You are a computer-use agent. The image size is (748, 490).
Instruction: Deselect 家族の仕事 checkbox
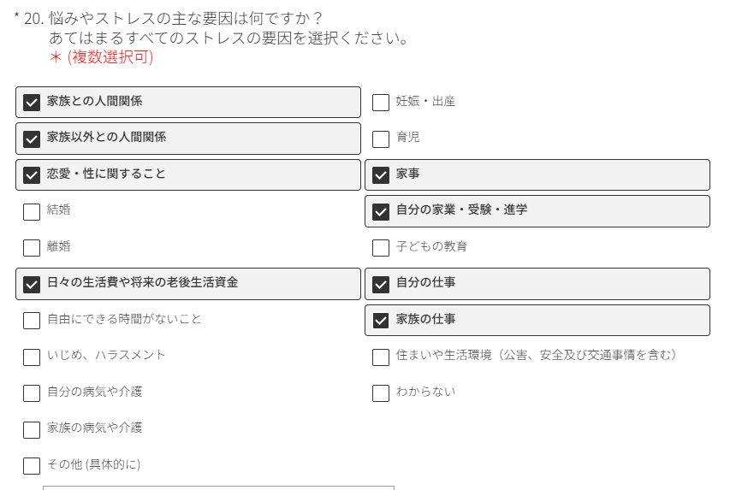coord(381,321)
